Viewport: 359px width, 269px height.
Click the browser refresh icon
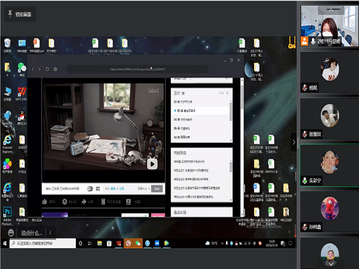pyautogui.click(x=47, y=69)
